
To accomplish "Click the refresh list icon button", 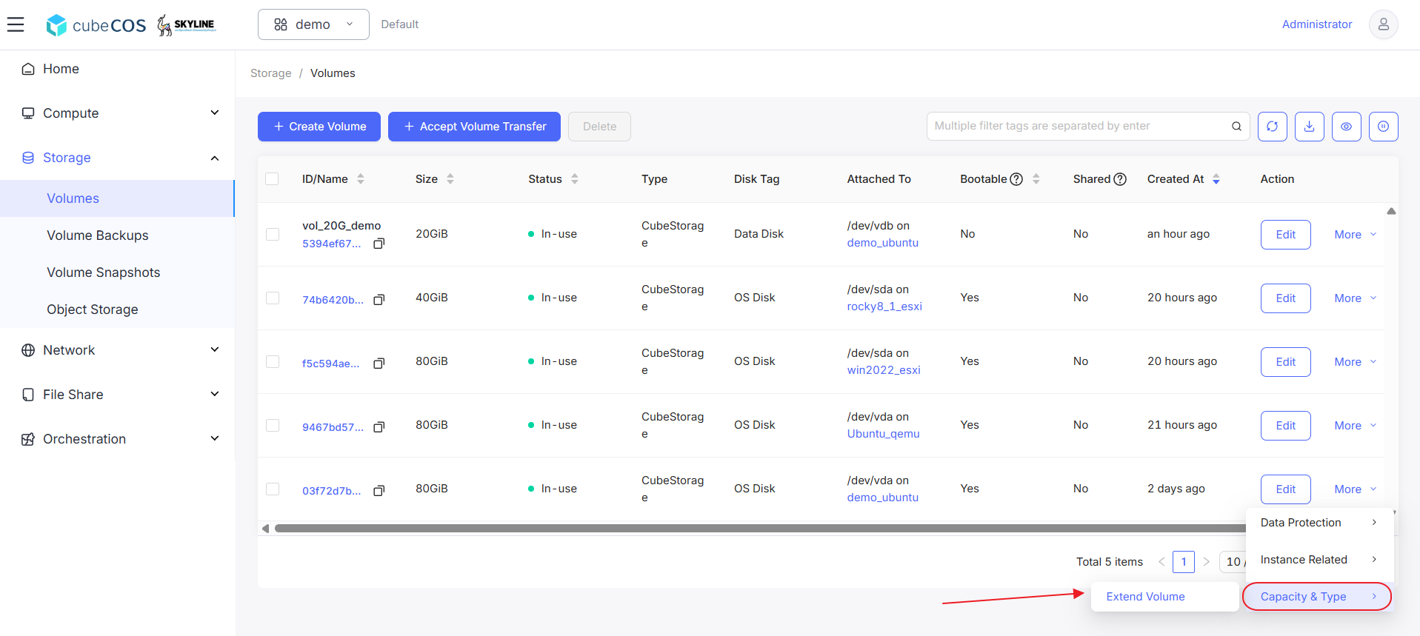I will pos(1272,127).
